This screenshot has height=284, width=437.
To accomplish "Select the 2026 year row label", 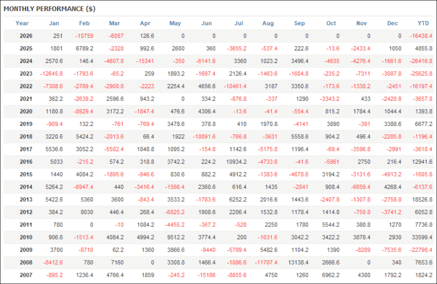I will (26, 36).
